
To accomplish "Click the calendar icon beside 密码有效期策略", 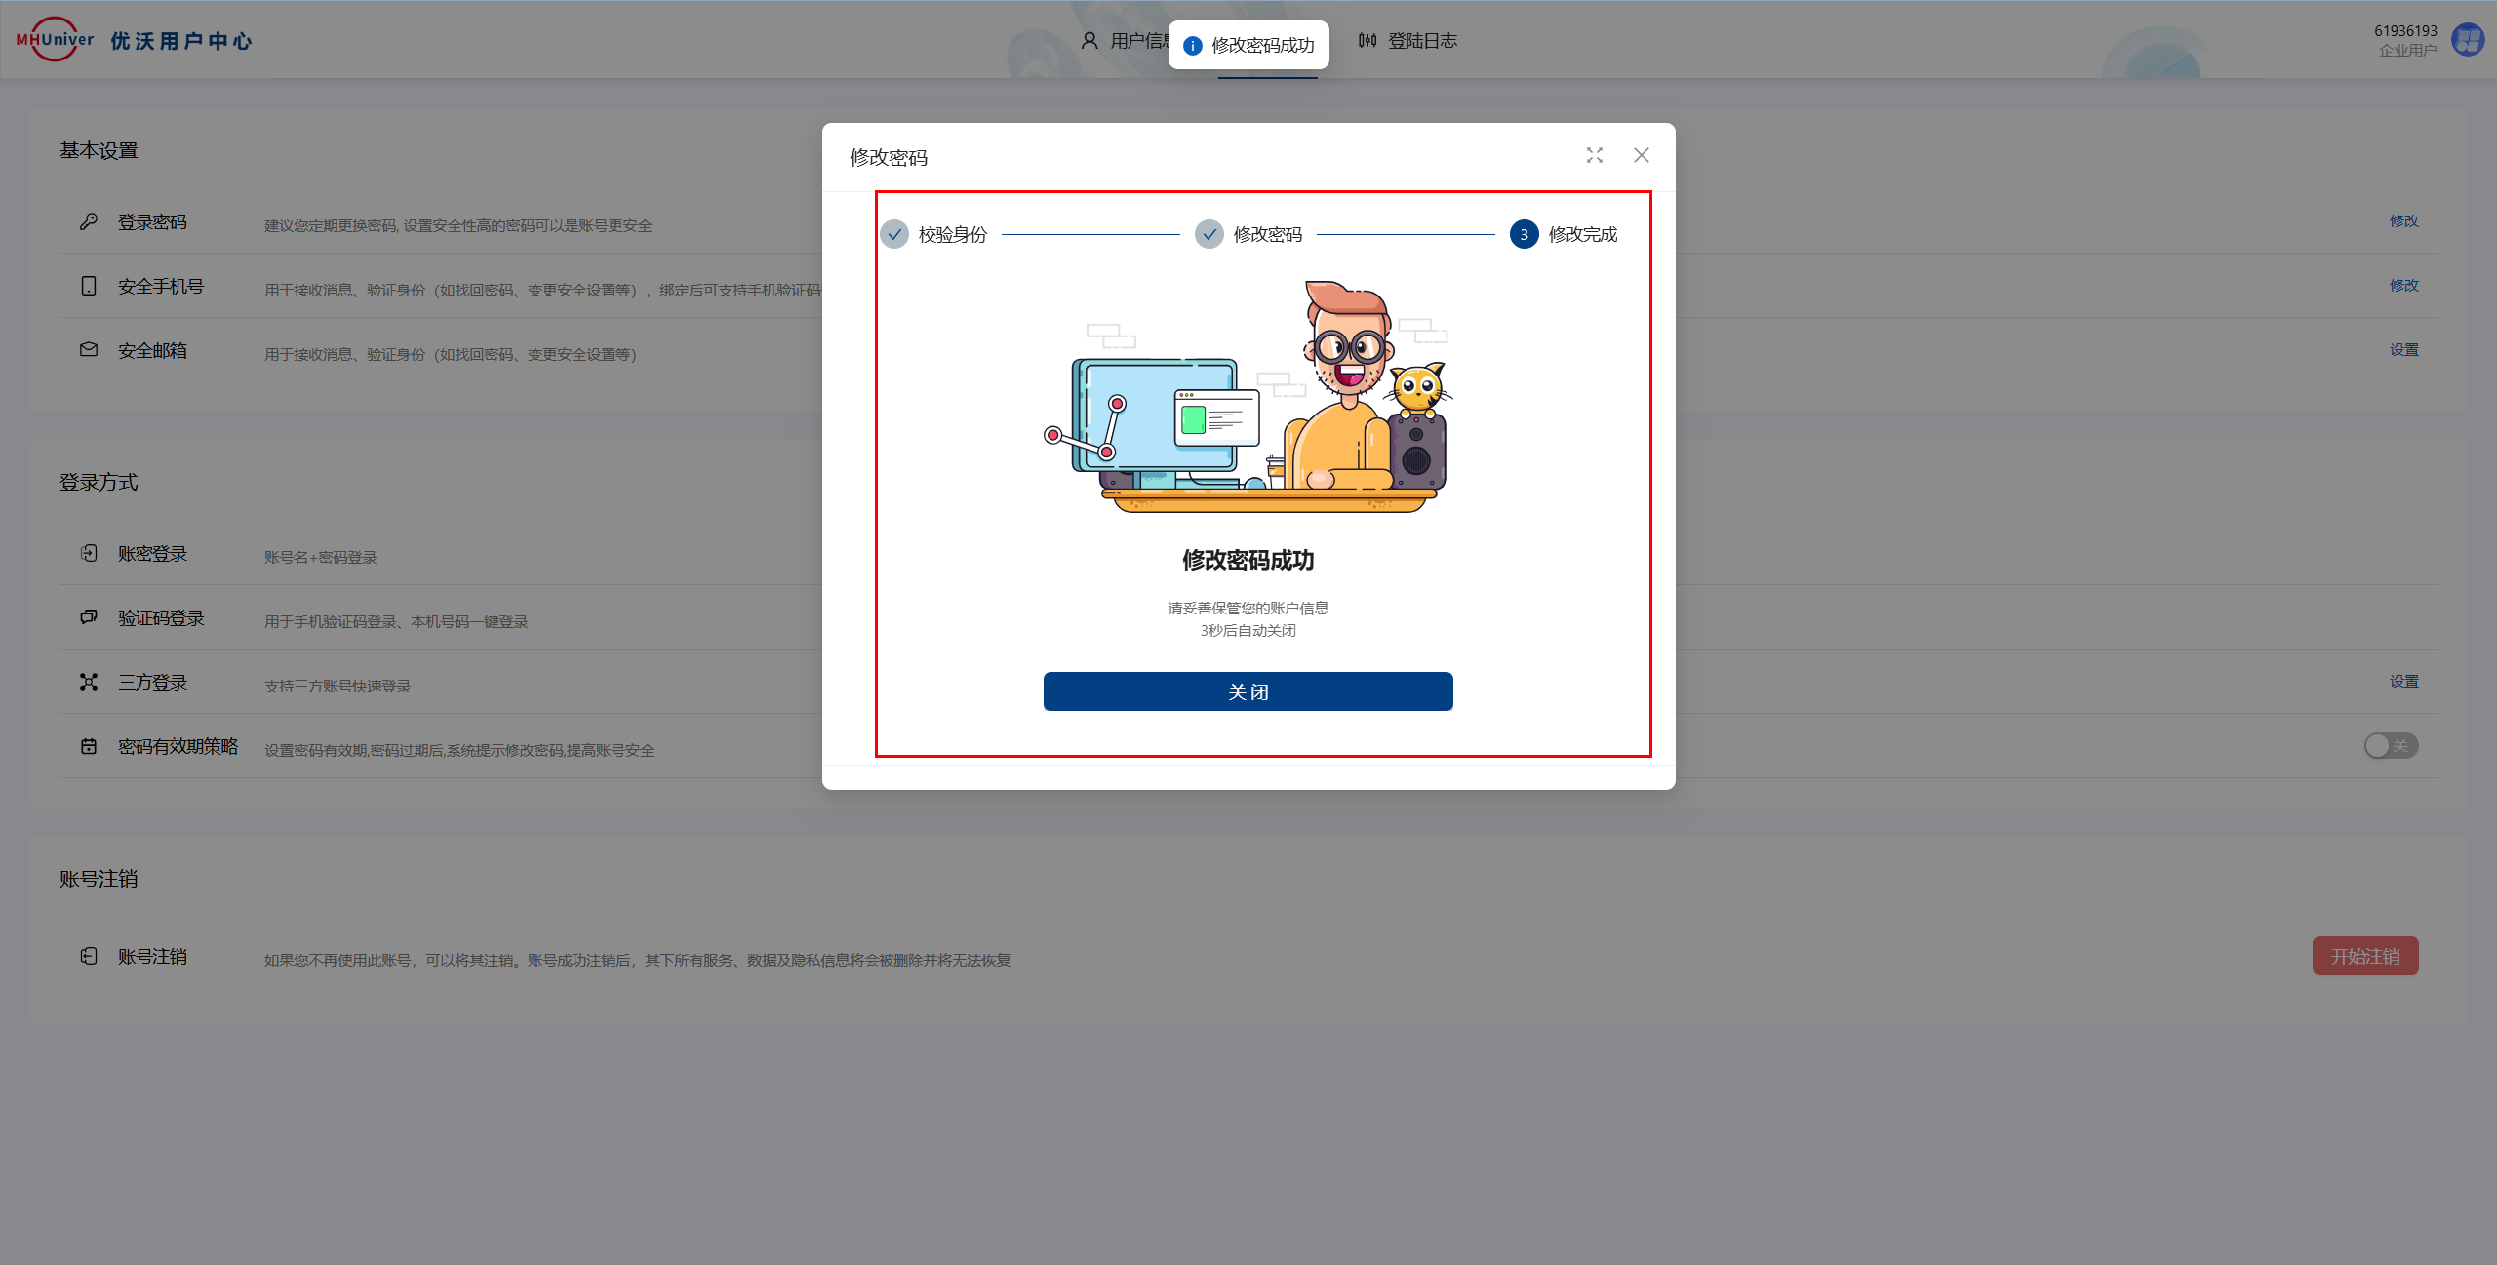I will pyautogui.click(x=89, y=746).
